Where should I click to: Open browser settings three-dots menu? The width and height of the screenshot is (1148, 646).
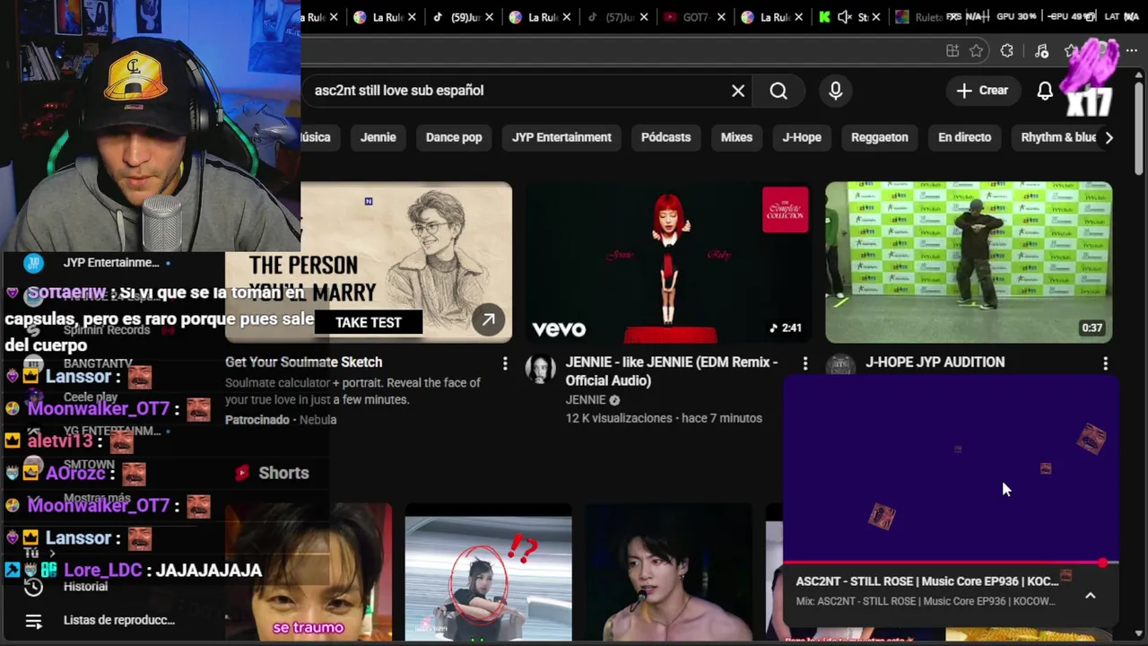[1132, 51]
